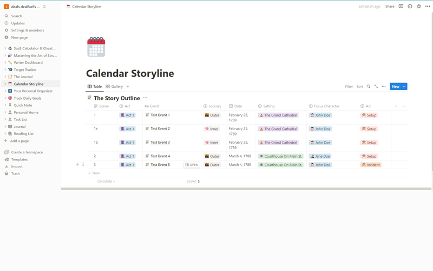Image resolution: width=433 pixels, height=271 pixels.
Task: Click the blue New button
Action: point(396,87)
